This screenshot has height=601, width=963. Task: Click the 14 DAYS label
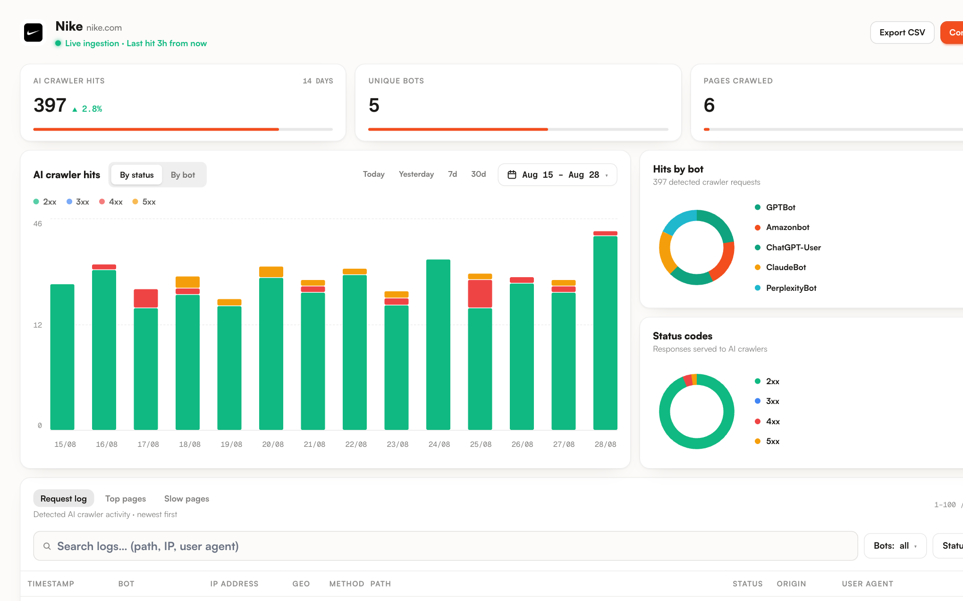pyautogui.click(x=318, y=81)
